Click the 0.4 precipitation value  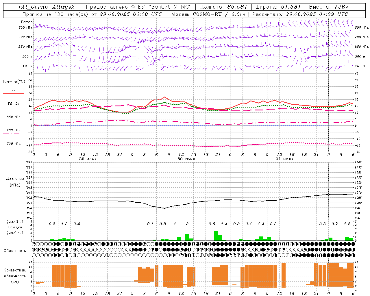pyautogui.click(x=77, y=224)
